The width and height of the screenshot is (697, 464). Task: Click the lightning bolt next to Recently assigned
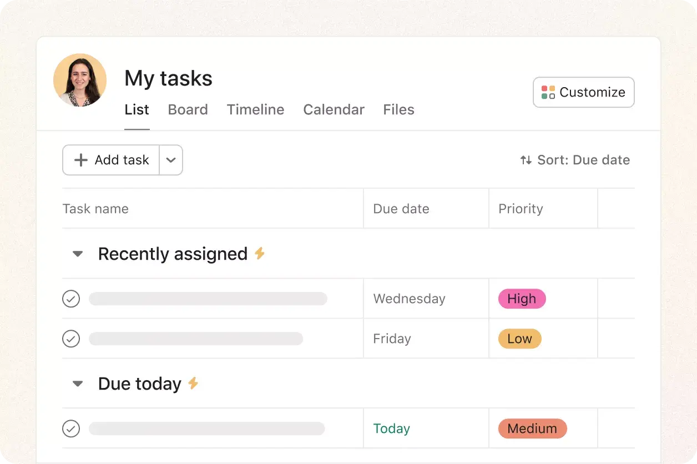coord(260,254)
